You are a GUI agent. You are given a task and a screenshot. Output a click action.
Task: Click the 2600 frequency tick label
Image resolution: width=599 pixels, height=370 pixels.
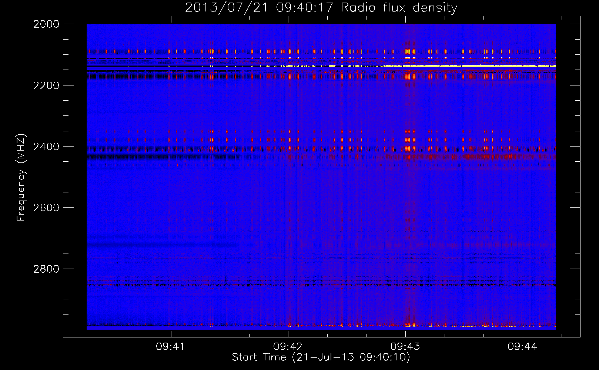pyautogui.click(x=46, y=208)
